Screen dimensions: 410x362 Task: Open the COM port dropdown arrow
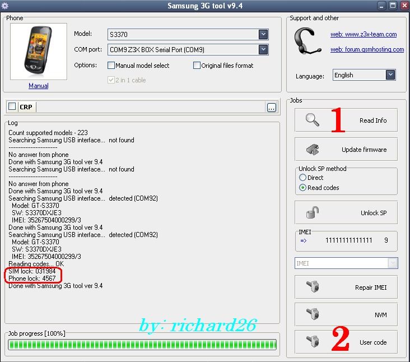263,49
